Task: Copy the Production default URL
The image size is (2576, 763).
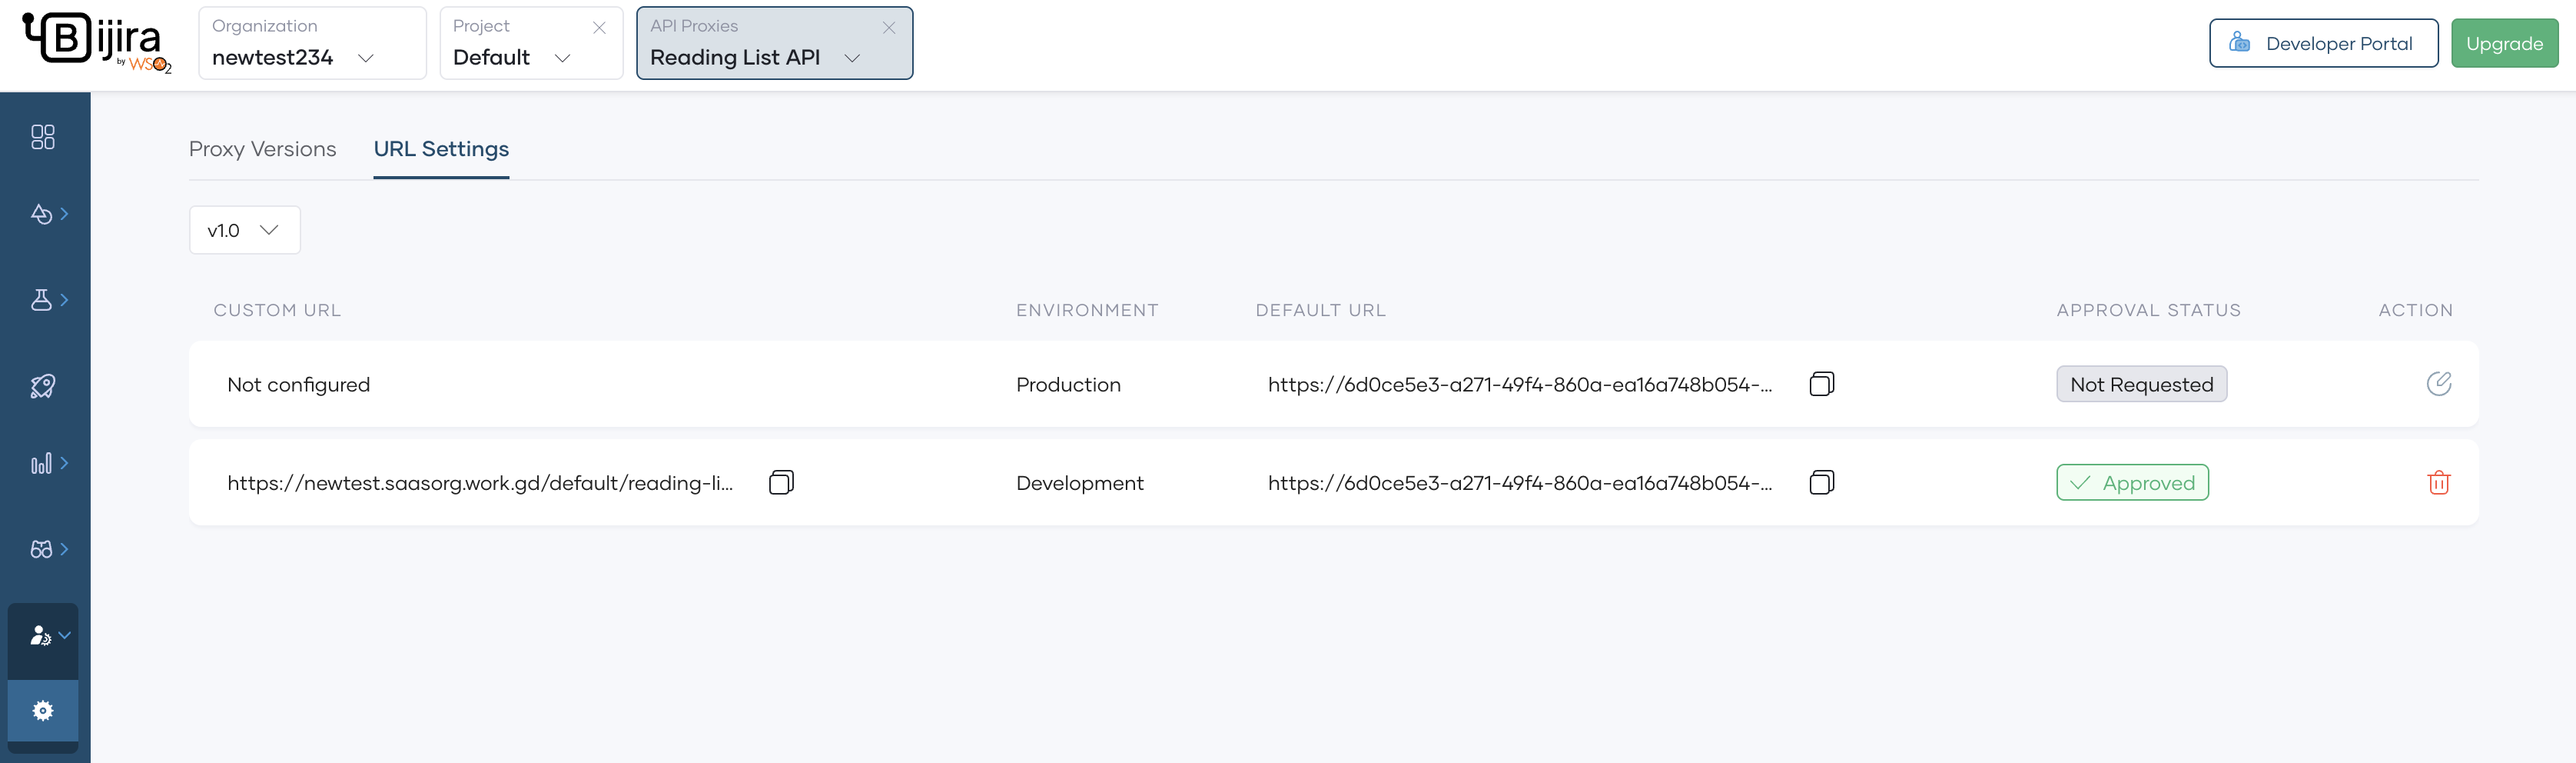Action: (x=1821, y=385)
